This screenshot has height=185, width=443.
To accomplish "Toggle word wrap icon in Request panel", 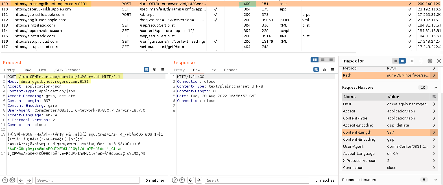I will (x=146, y=69).
